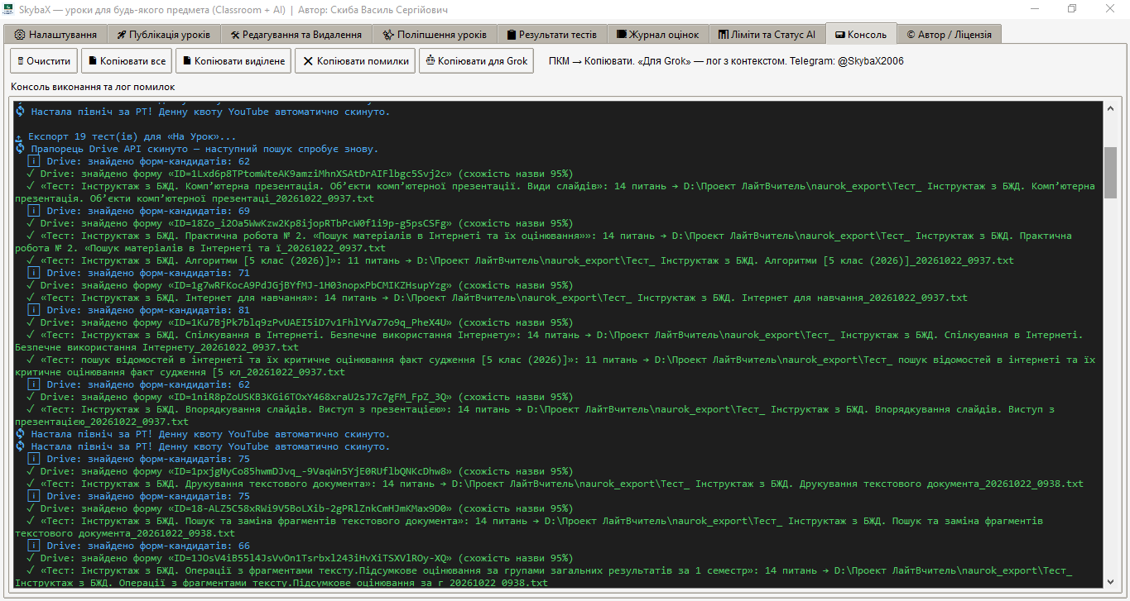1130x601 pixels.
Task: Click the Копіювати все button
Action: point(127,61)
